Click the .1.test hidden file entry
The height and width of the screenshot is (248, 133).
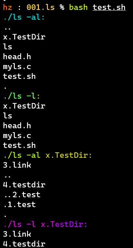[x=19, y=204]
